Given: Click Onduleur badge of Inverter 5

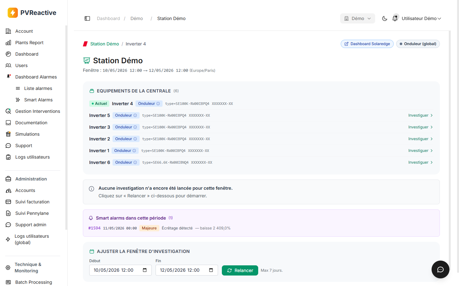Looking at the screenshot, I should click(126, 115).
